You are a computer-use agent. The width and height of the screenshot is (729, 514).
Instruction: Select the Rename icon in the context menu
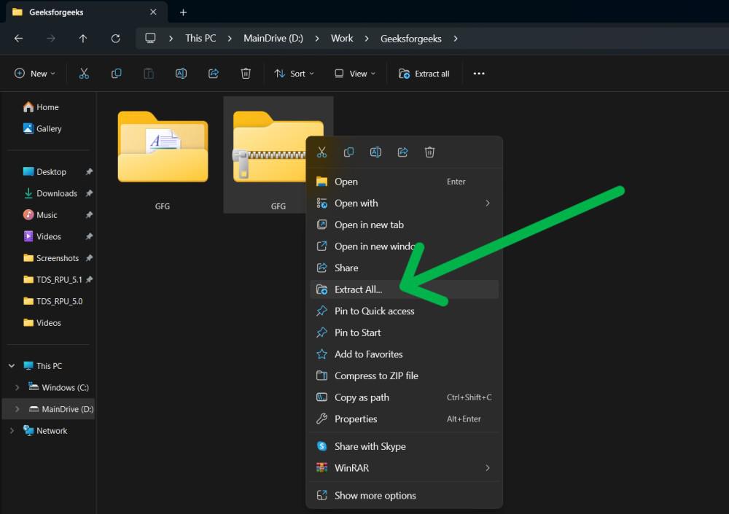(x=375, y=152)
